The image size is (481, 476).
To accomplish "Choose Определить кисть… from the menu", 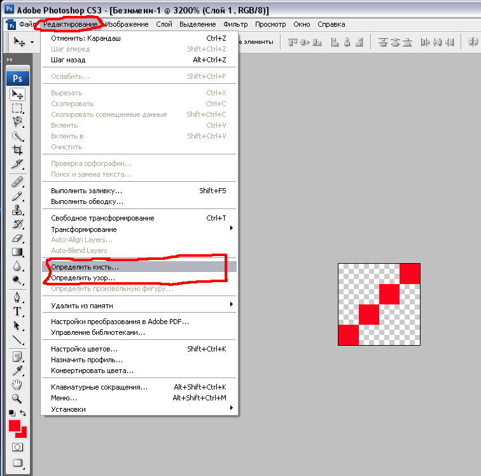I will [85, 268].
